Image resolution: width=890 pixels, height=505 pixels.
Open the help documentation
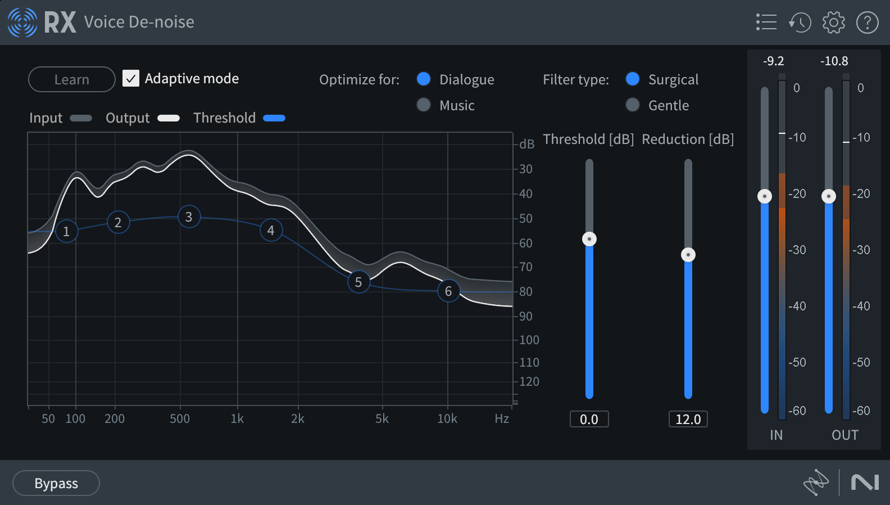[866, 22]
